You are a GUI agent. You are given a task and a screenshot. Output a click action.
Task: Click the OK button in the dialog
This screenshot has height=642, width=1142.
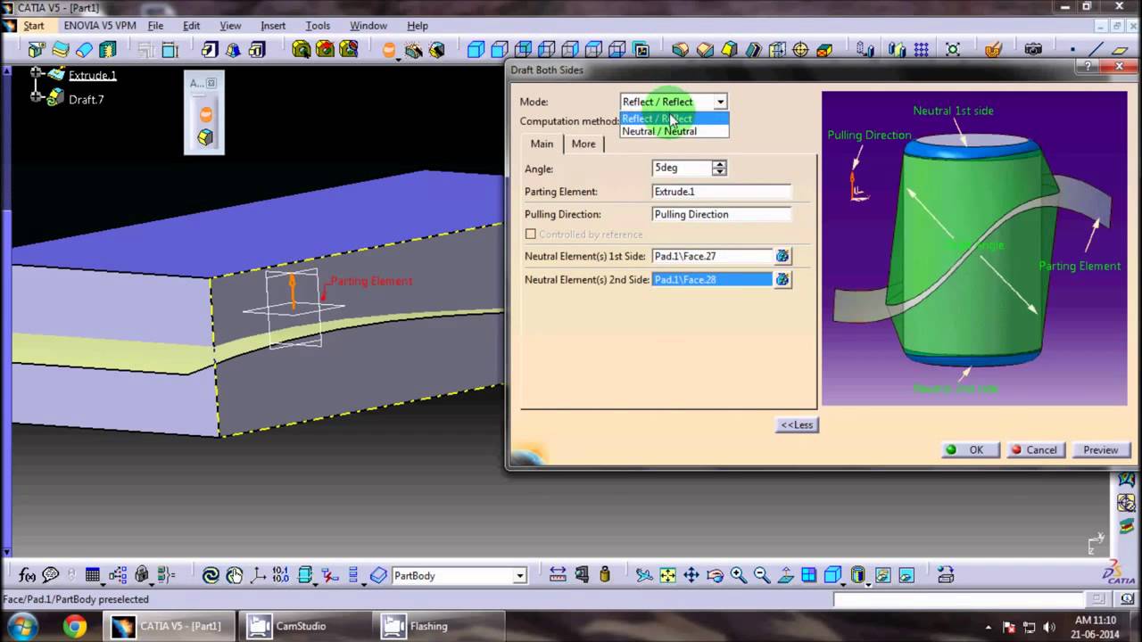971,450
